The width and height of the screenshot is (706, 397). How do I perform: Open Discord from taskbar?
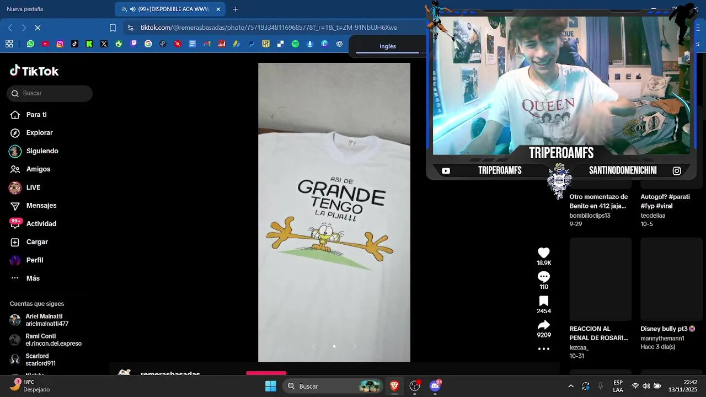tap(435, 386)
